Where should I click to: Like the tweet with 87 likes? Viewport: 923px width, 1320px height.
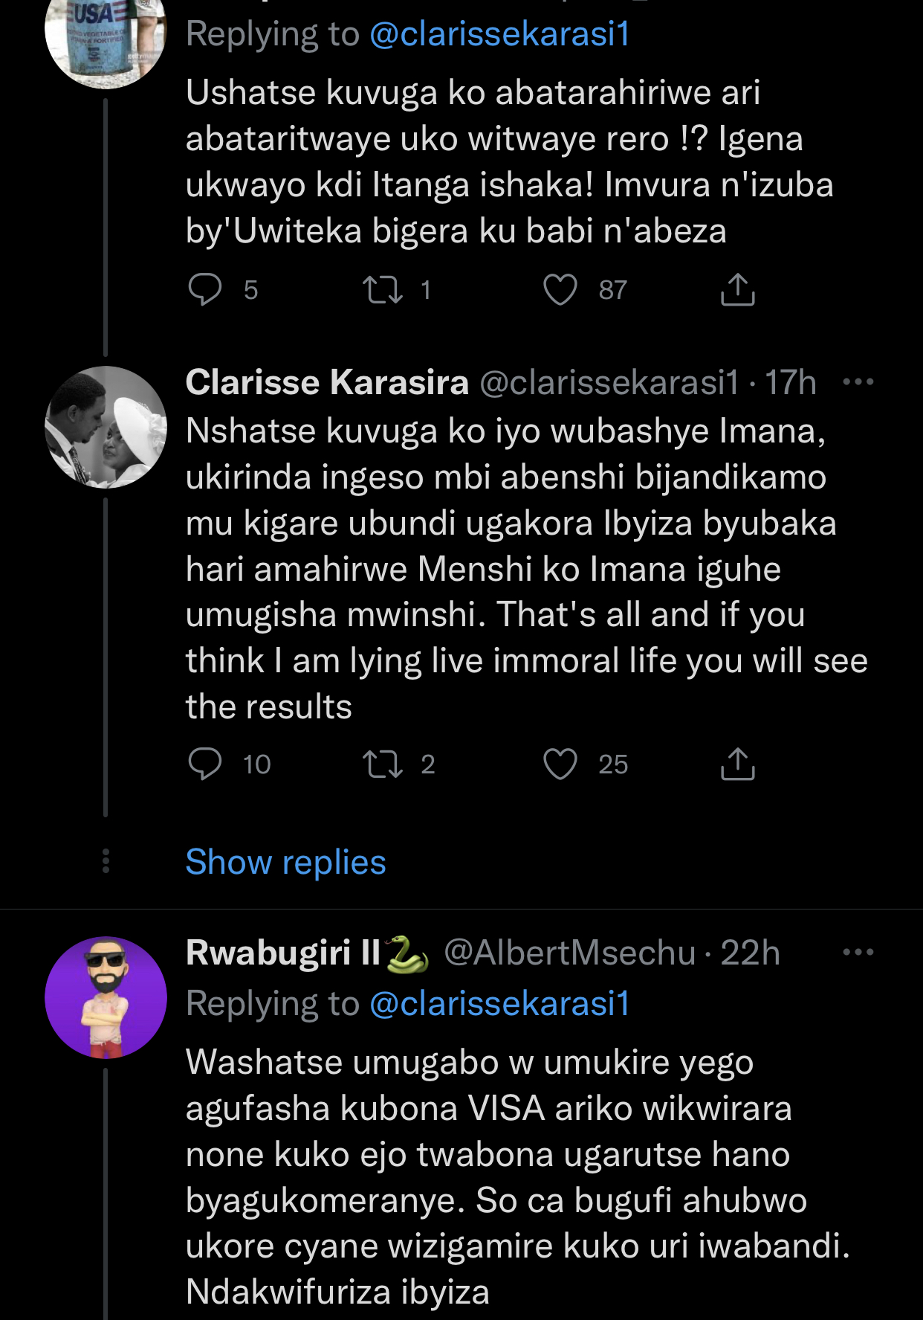tap(560, 289)
